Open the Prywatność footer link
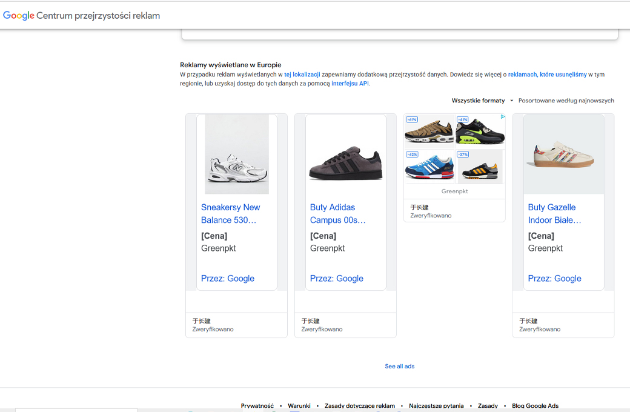Viewport: 630px width, 412px height. (x=257, y=405)
